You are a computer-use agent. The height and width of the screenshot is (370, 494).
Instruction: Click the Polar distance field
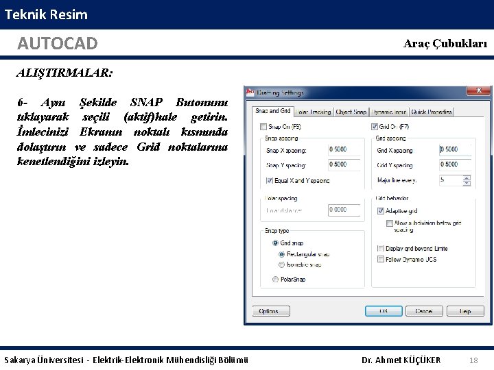pos(344,210)
